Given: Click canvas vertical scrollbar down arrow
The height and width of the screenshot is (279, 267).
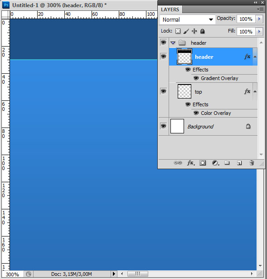Looking at the screenshot, I should point(260,266).
